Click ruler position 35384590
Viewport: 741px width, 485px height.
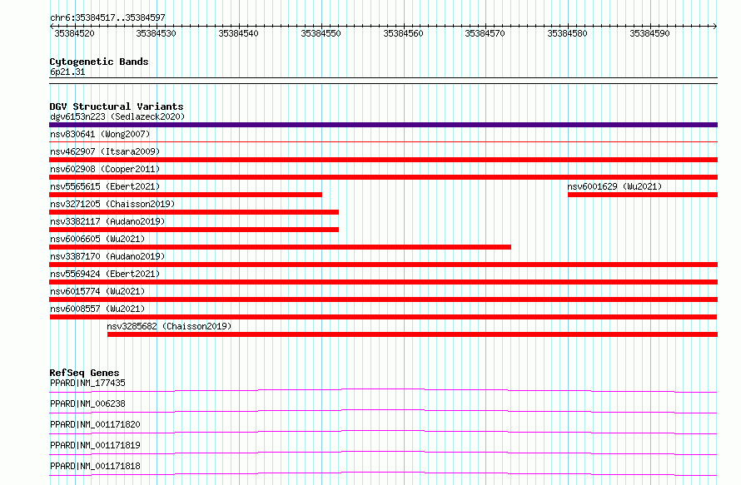coord(649,33)
